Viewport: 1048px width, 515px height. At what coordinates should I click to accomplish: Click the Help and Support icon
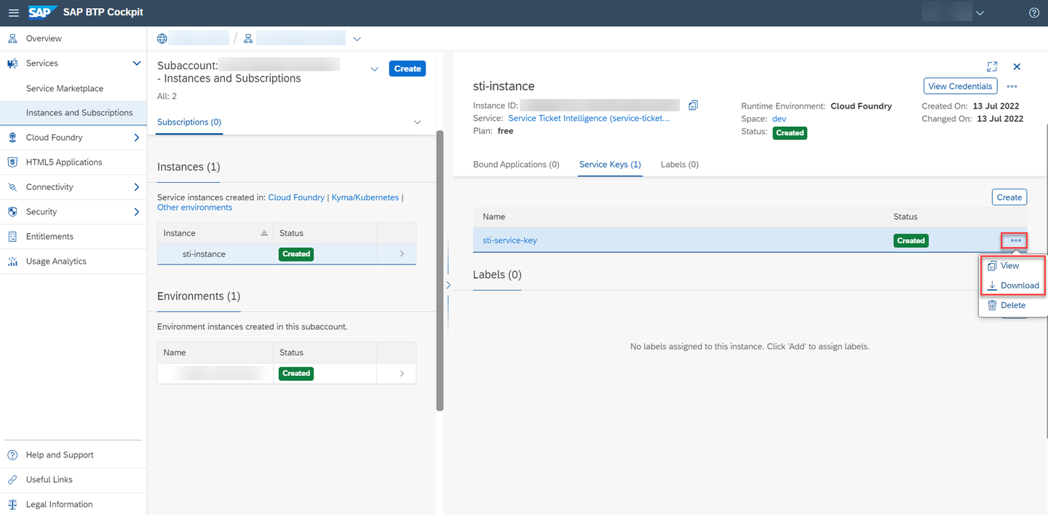(12, 455)
